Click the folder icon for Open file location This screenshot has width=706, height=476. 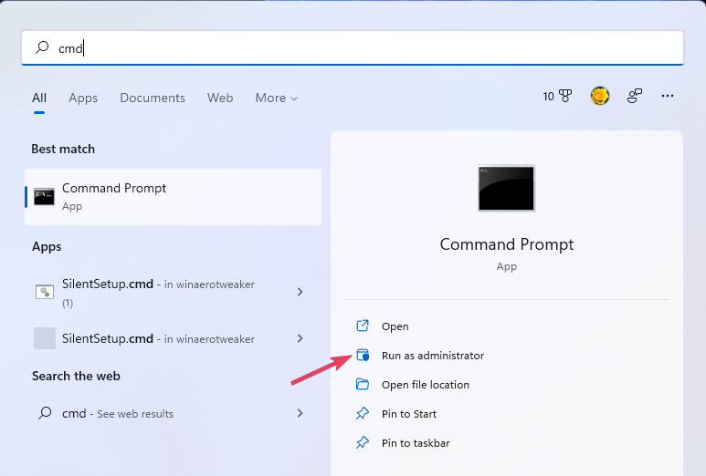pos(363,384)
